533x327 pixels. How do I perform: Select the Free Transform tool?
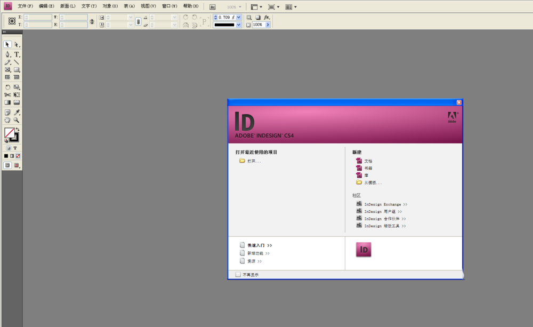17,94
